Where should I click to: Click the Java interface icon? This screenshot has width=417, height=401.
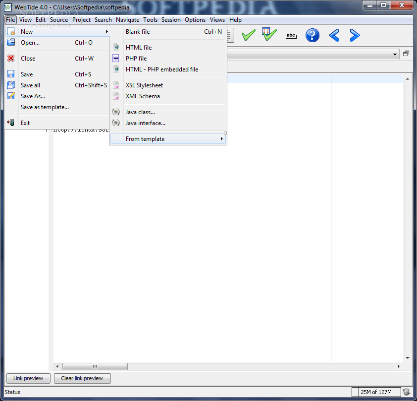tap(116, 123)
